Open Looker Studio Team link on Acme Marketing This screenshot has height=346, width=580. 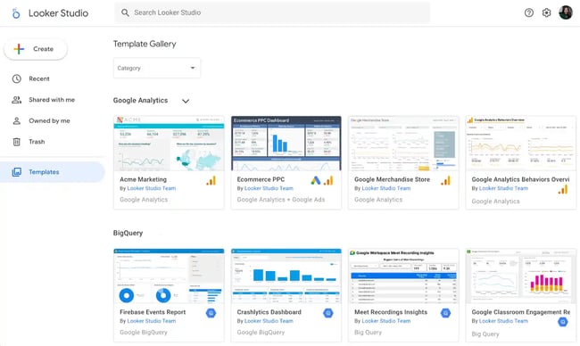point(152,188)
